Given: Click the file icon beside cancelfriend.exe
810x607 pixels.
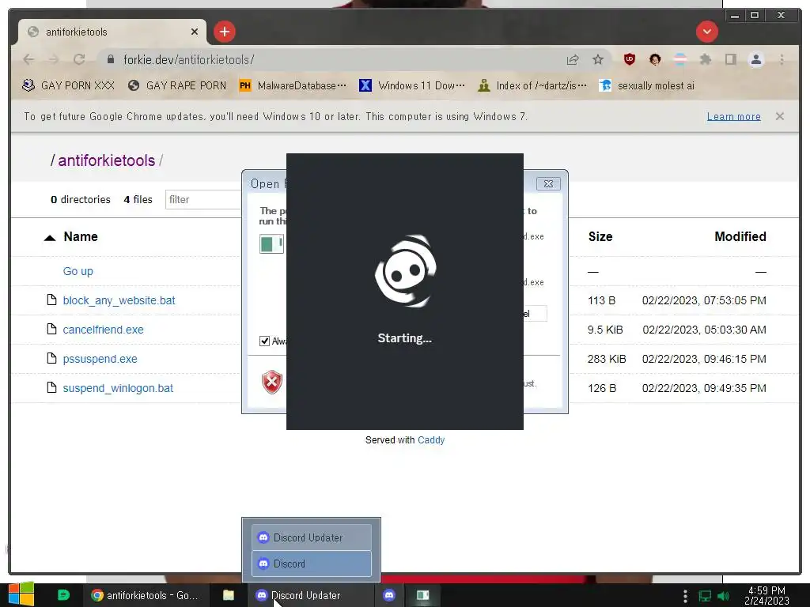Looking at the screenshot, I should 51,329.
